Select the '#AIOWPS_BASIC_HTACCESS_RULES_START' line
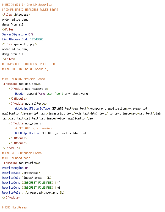This screenshot has height=212, width=165. (30, 10)
